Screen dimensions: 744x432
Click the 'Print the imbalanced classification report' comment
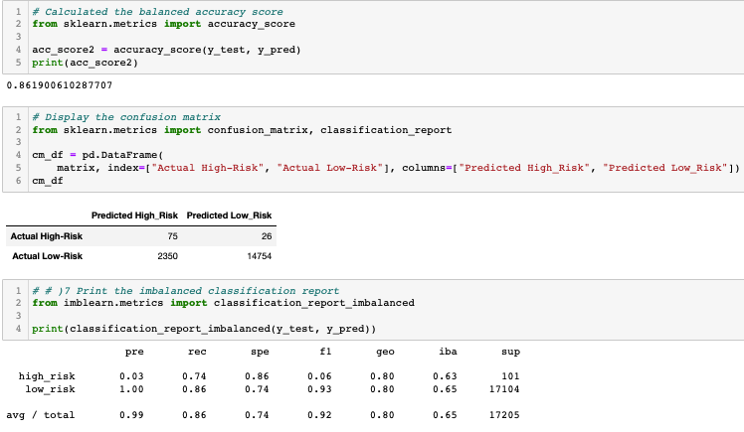(x=186, y=291)
